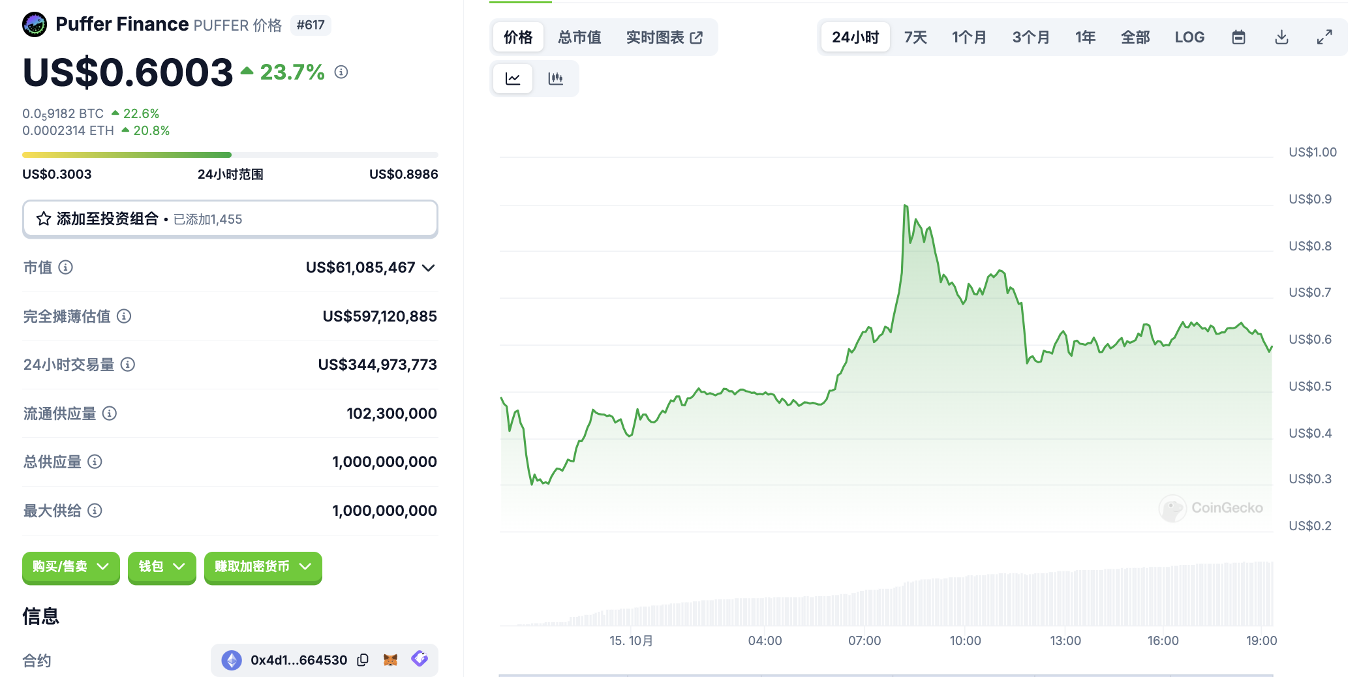Click the US$0.6003 price text
Image resolution: width=1361 pixels, height=677 pixels.
128,72
